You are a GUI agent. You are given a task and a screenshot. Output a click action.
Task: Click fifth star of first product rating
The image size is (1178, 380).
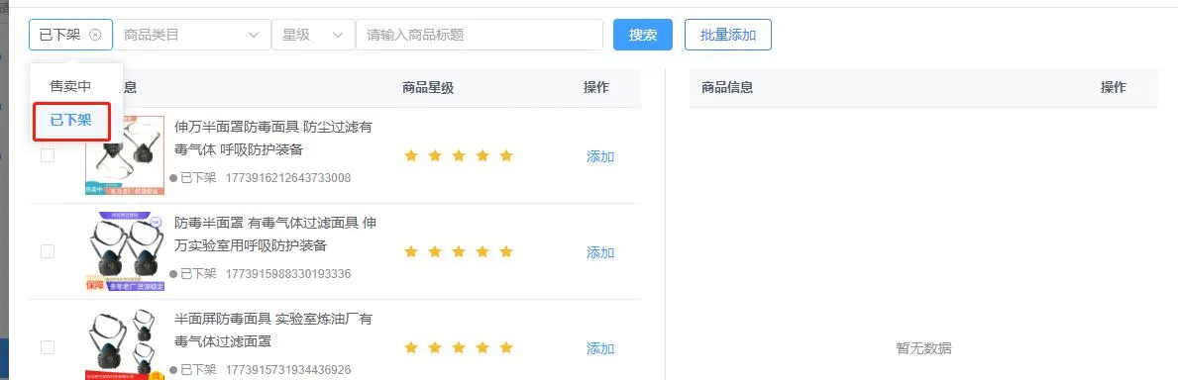point(506,155)
